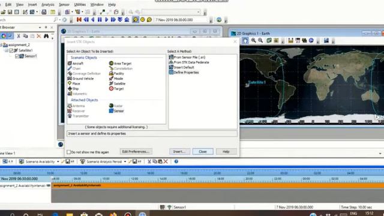Click the Step in Reverse animation button

coord(86,20)
